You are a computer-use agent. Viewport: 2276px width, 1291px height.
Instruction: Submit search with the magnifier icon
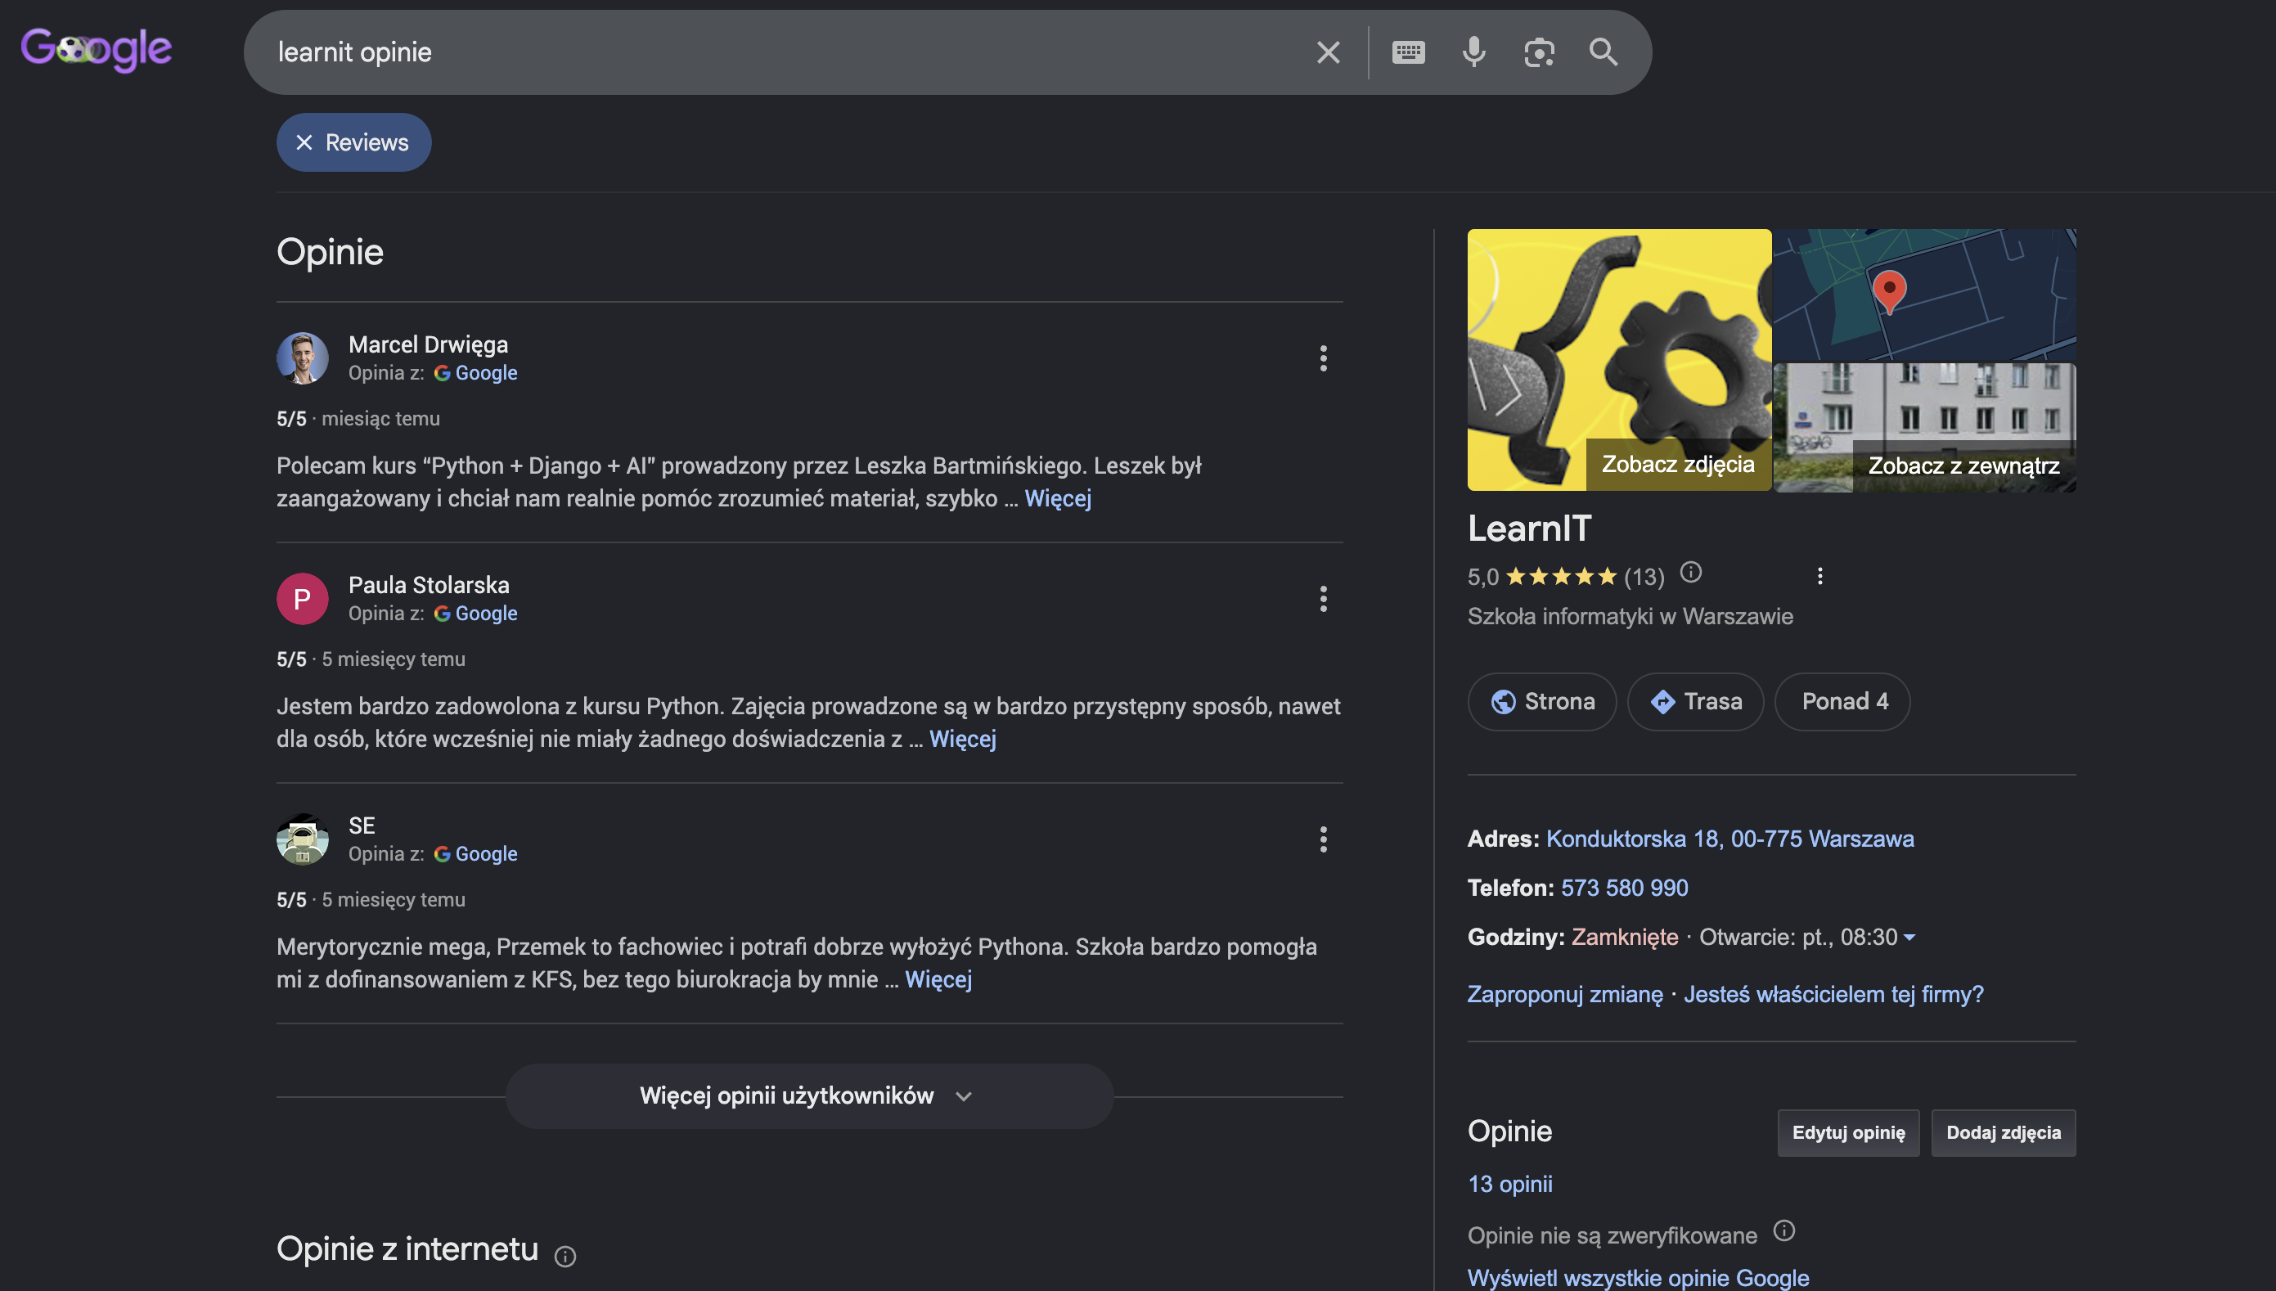1603,52
